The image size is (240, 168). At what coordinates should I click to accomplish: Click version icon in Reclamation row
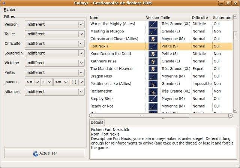point(153,91)
